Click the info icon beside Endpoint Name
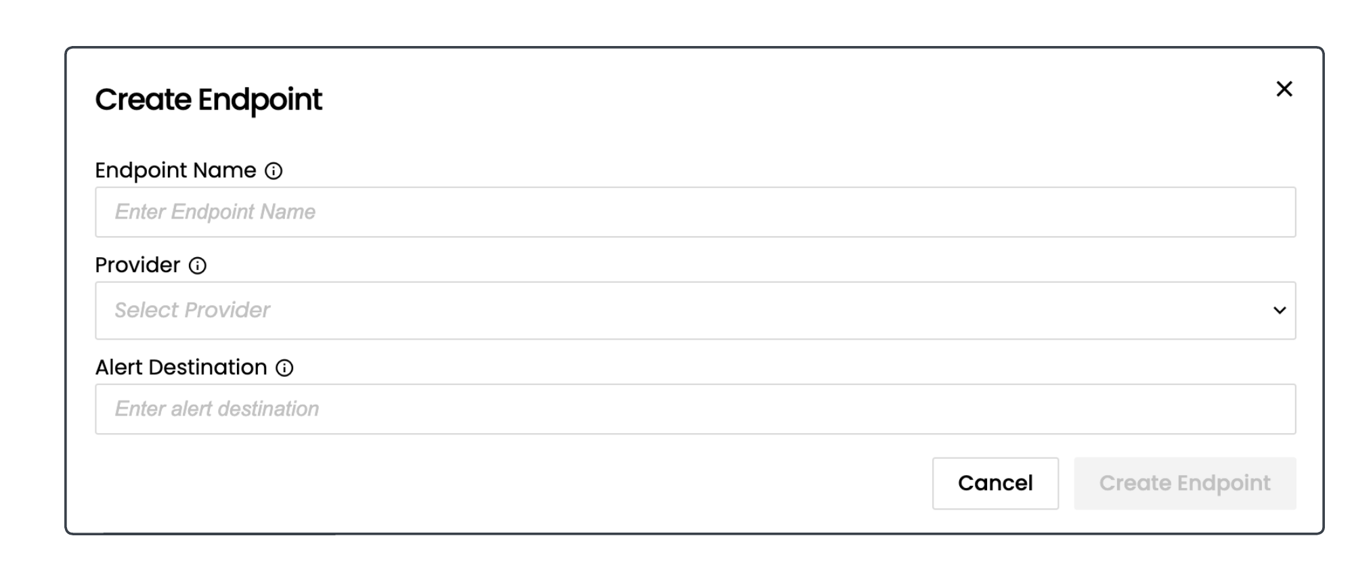This screenshot has width=1354, height=582. (274, 171)
